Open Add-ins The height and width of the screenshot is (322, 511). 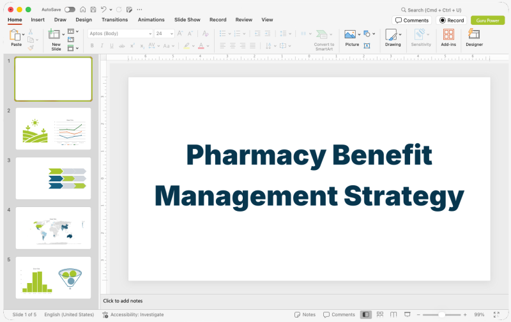(x=448, y=38)
